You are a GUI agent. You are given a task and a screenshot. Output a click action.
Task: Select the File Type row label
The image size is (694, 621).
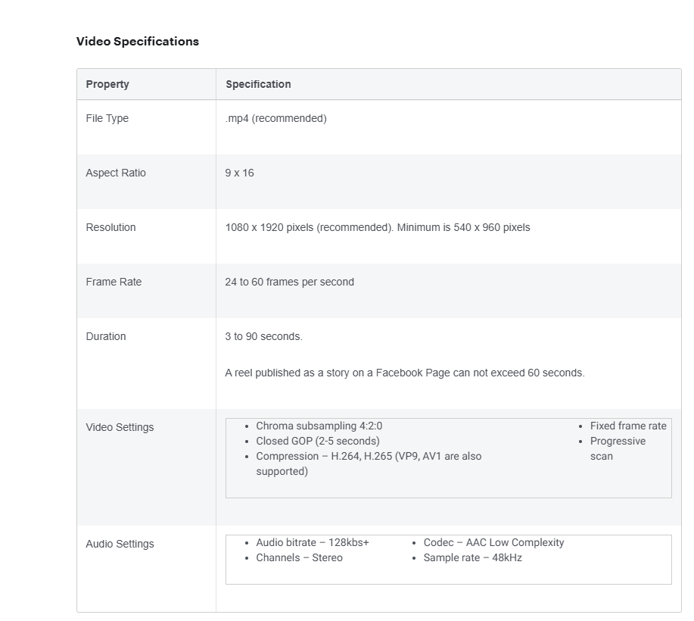pyautogui.click(x=107, y=118)
